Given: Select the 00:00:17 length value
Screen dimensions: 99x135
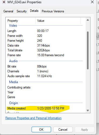Looking at the screenshot, I should [x=43, y=31].
